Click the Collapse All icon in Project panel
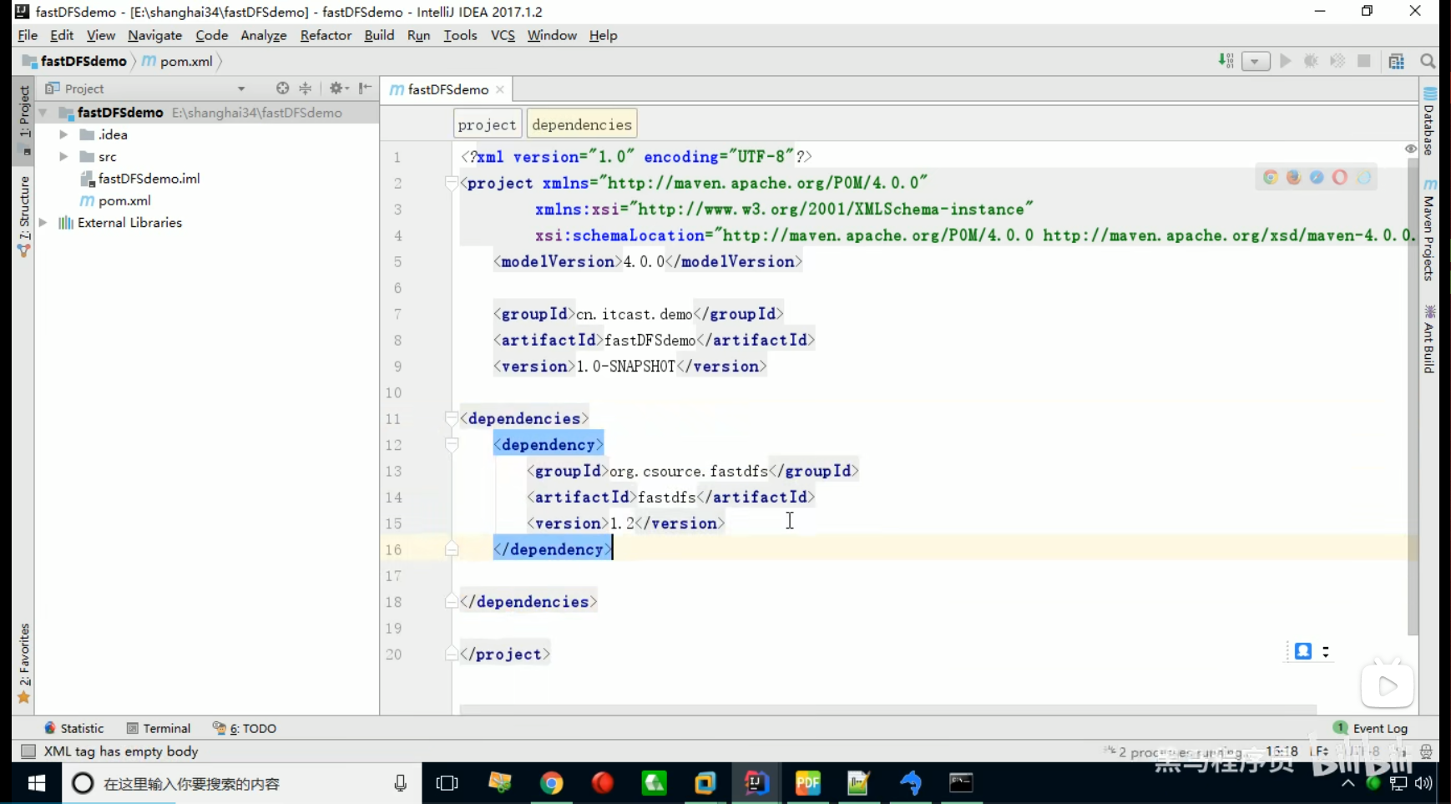Screen dimensions: 1451x804 click(x=306, y=88)
